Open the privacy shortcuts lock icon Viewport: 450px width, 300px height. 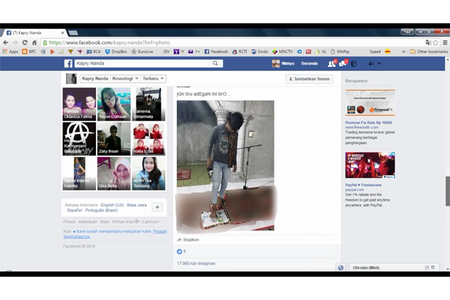(x=371, y=63)
